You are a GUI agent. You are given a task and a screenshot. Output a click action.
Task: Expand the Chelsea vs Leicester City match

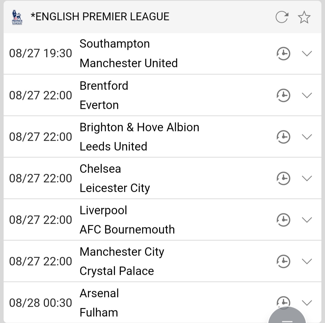[307, 178]
